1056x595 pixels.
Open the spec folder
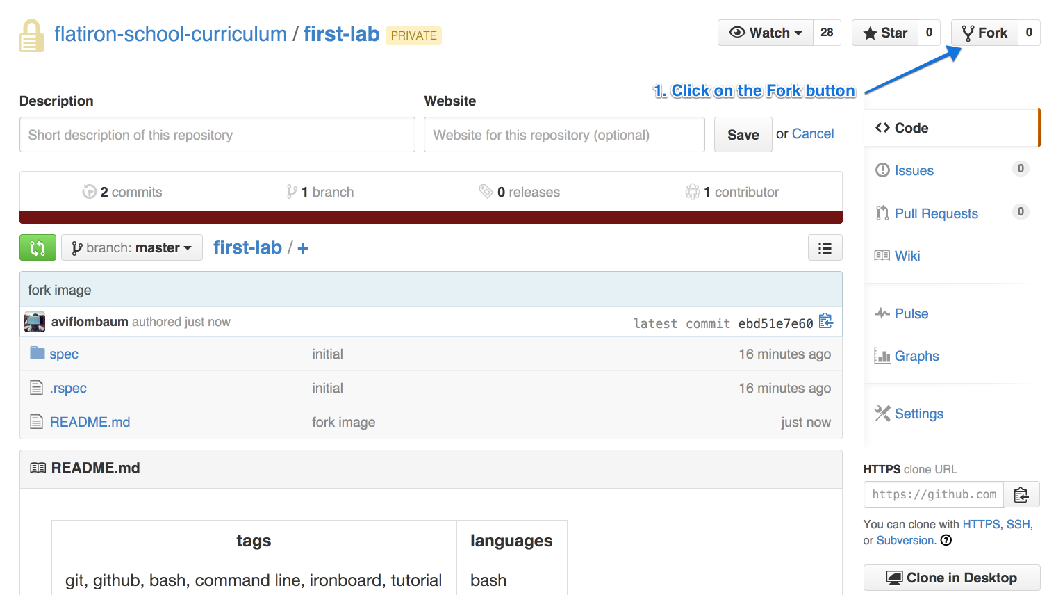64,354
